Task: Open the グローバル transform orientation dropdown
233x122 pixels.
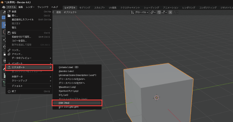Action: 140,12
